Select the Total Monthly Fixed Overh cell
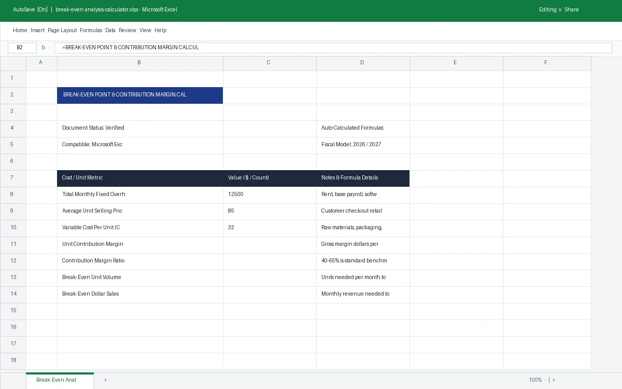The height and width of the screenshot is (389, 622). click(140, 195)
